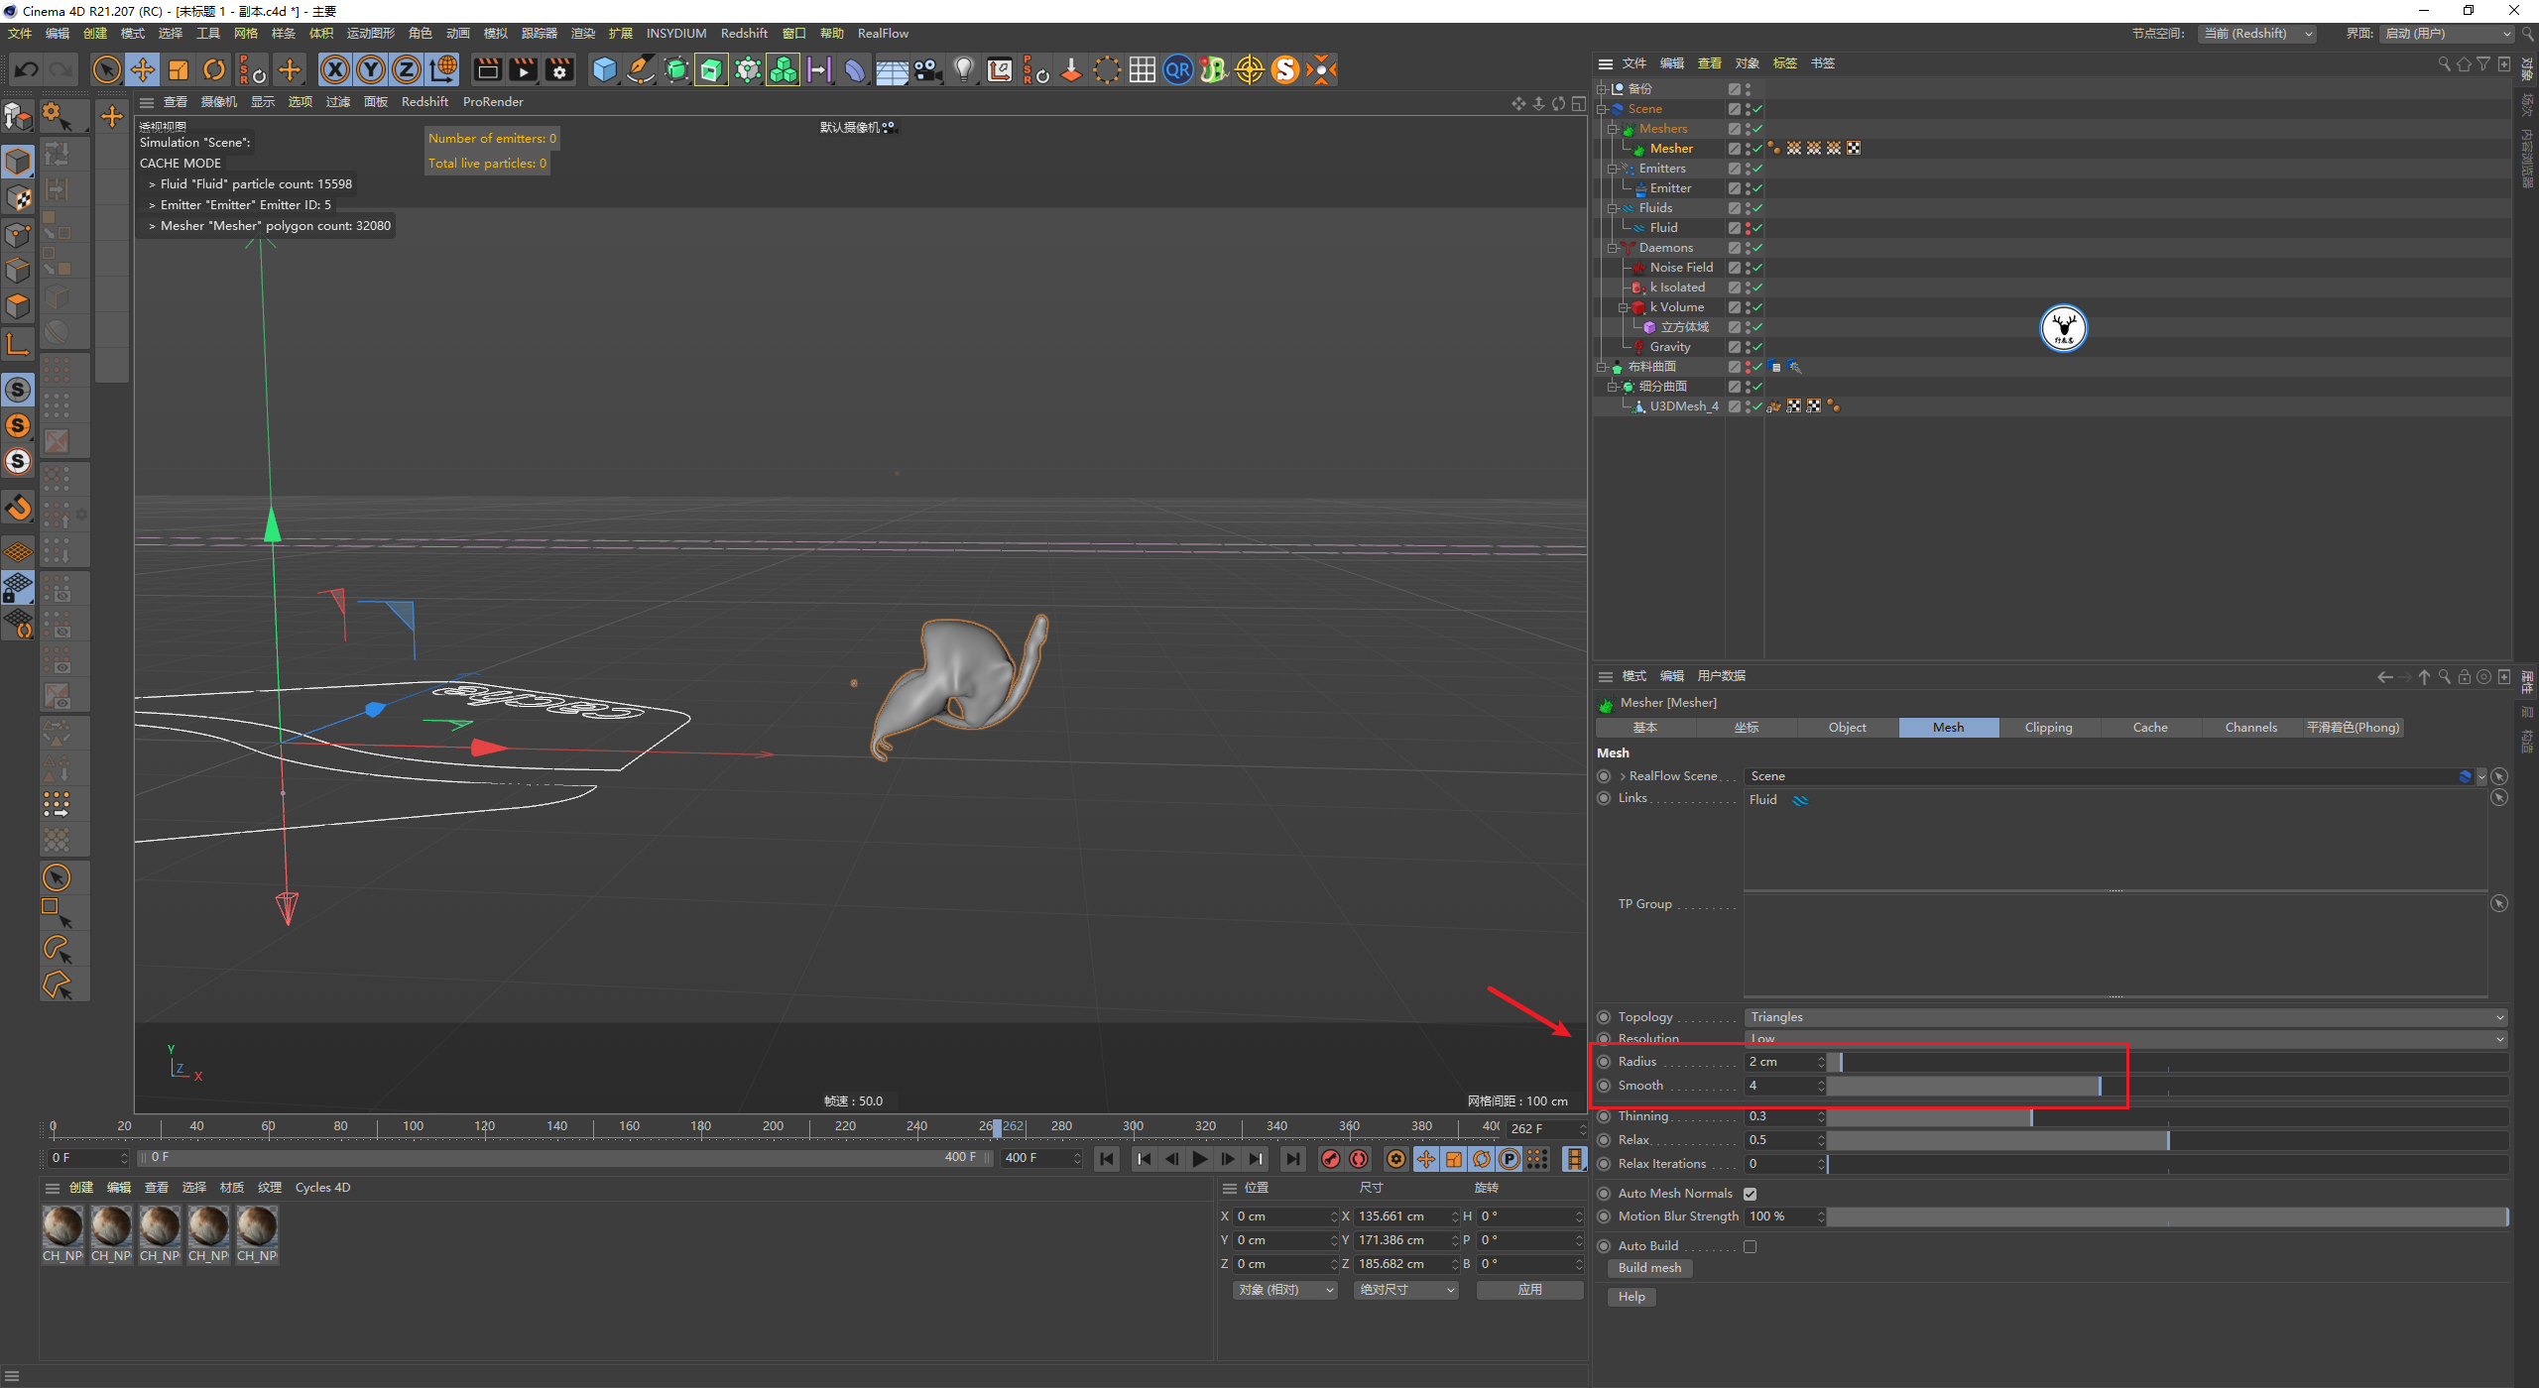Go to end of timeline
2539x1388 pixels.
[x=1292, y=1159]
